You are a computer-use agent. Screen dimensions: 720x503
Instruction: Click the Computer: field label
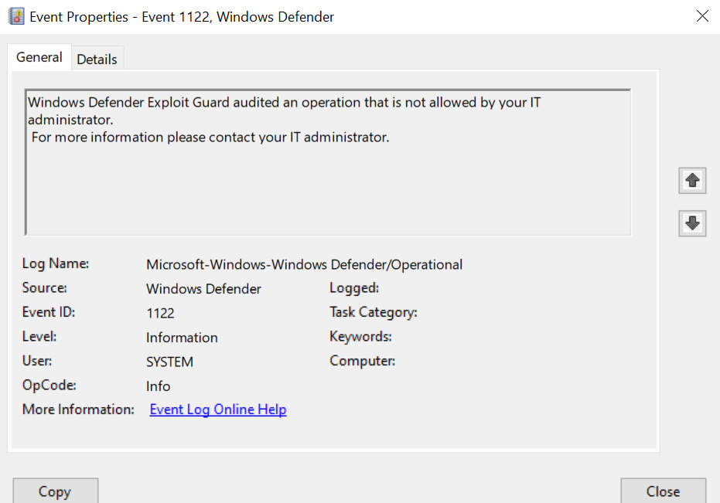tap(362, 361)
